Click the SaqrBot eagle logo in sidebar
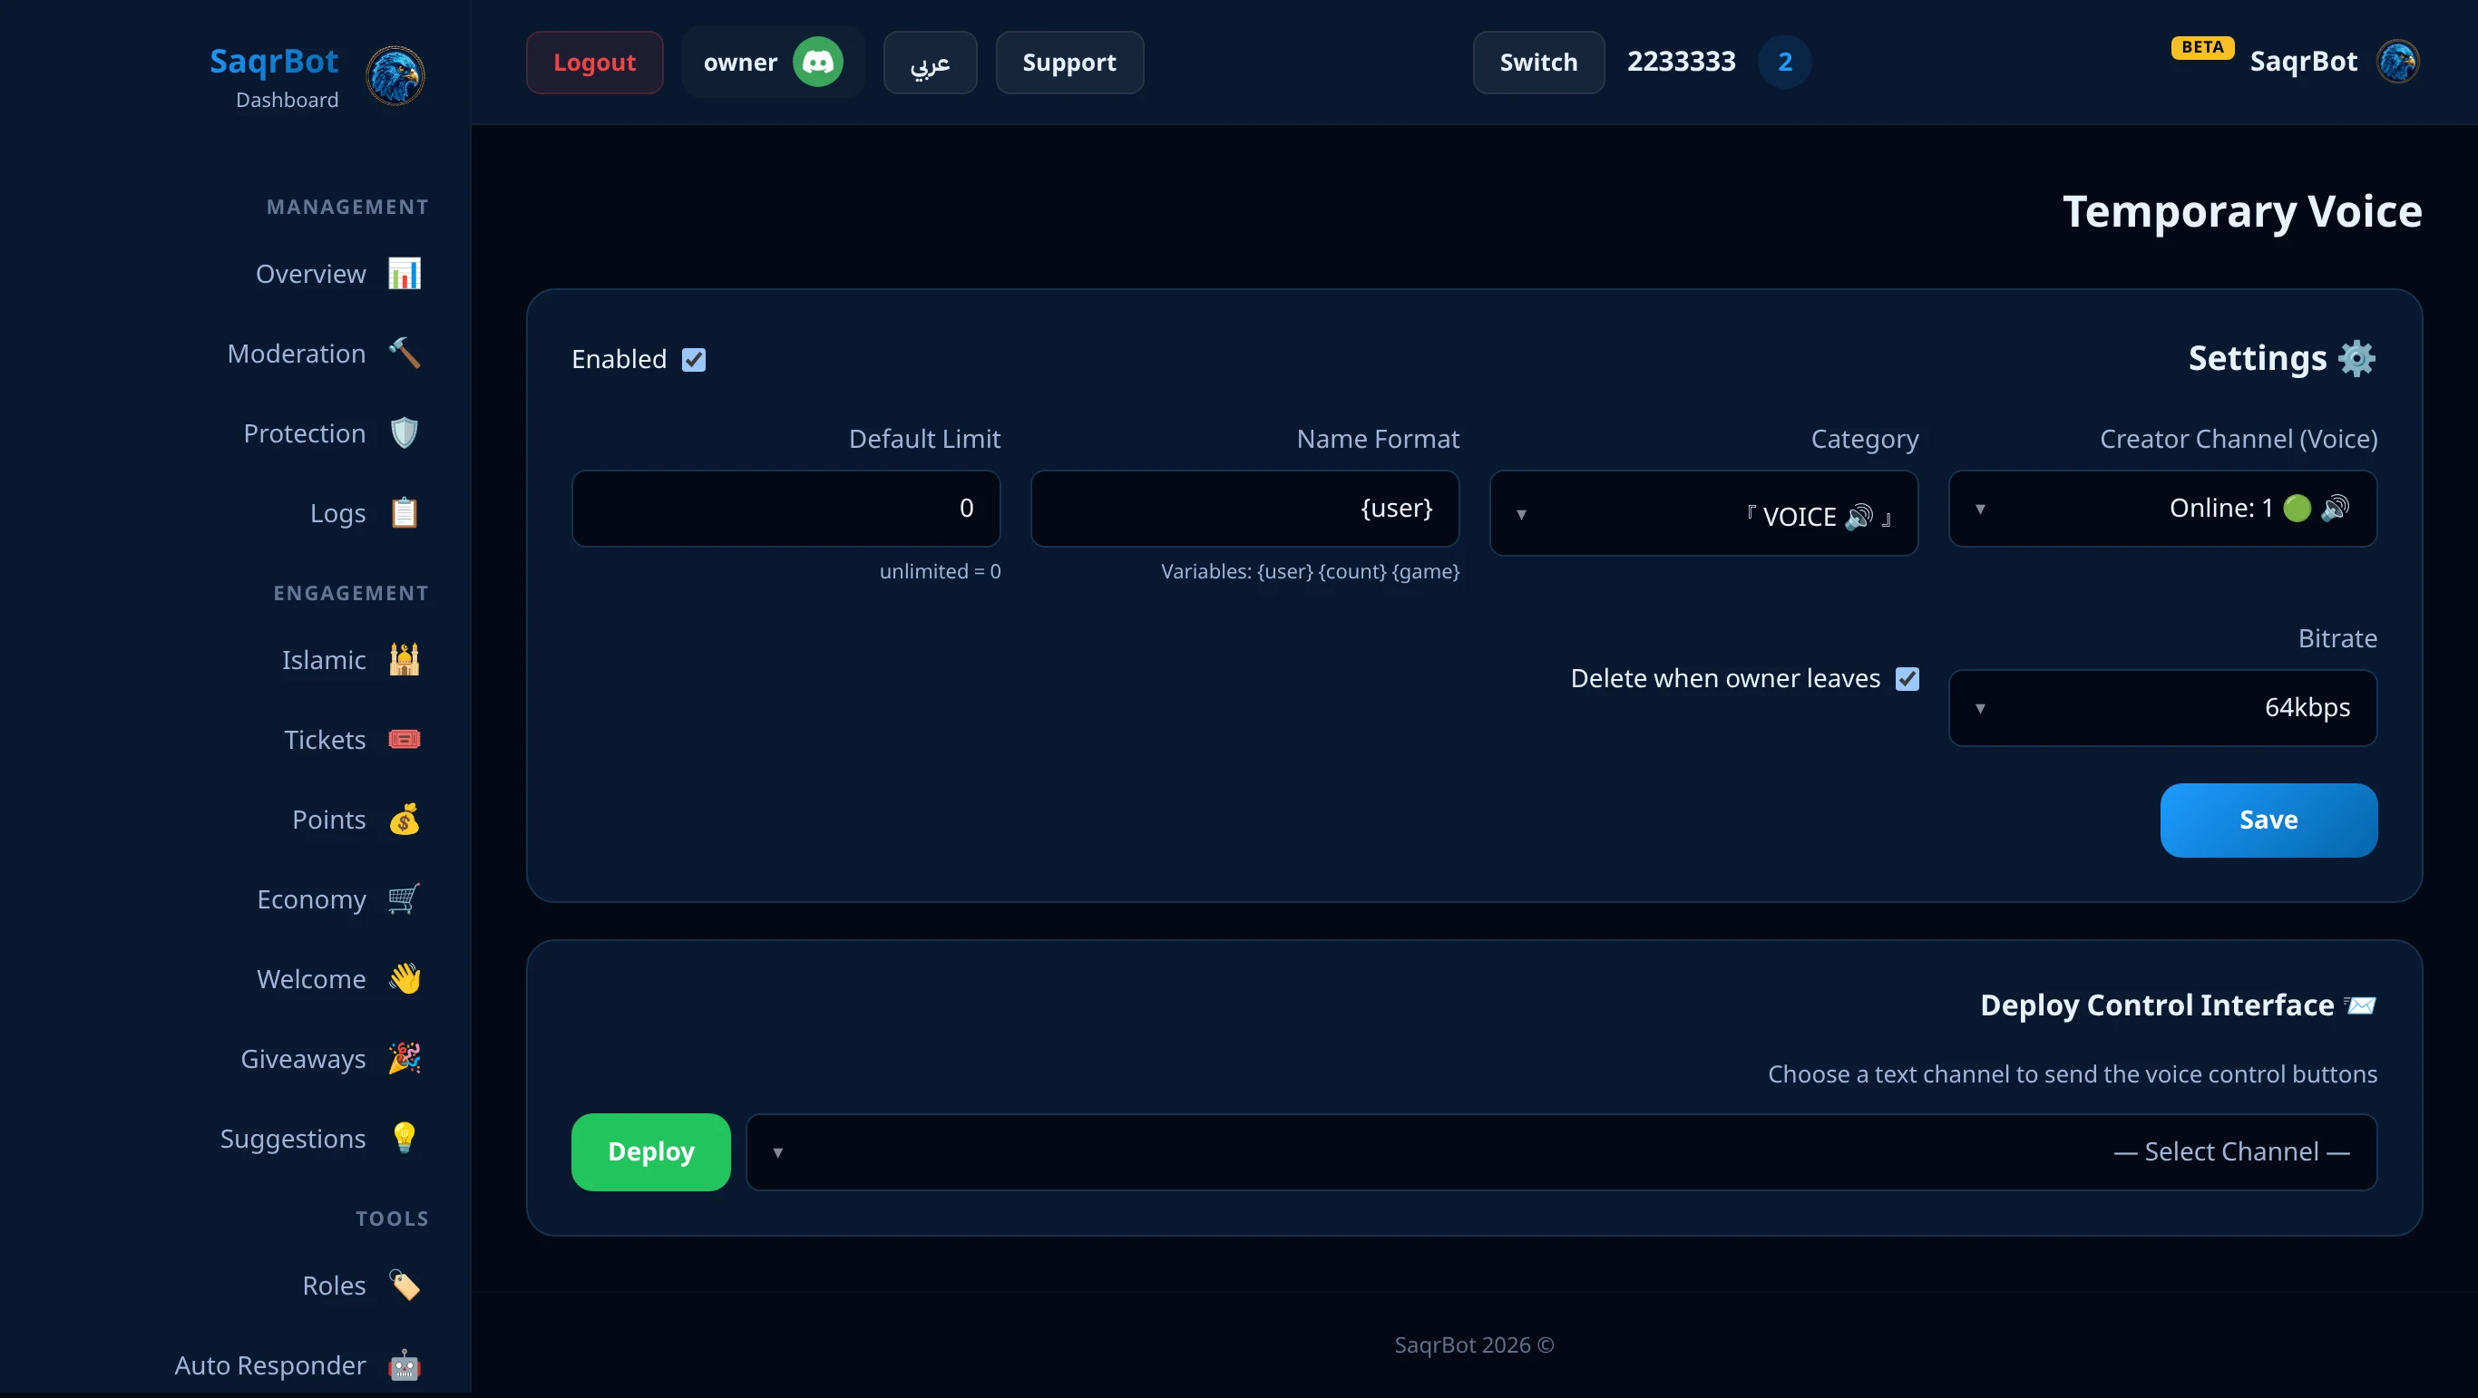This screenshot has width=2478, height=1398. pos(395,75)
